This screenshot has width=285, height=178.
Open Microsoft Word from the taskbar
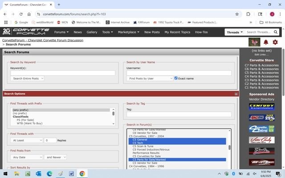pyautogui.click(x=71, y=174)
